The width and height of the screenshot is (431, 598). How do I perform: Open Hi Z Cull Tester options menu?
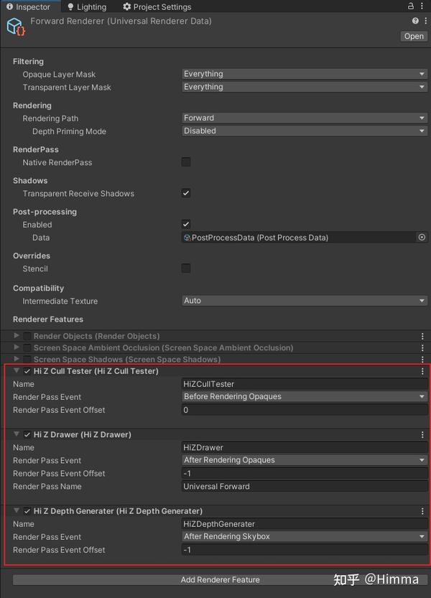pos(422,371)
